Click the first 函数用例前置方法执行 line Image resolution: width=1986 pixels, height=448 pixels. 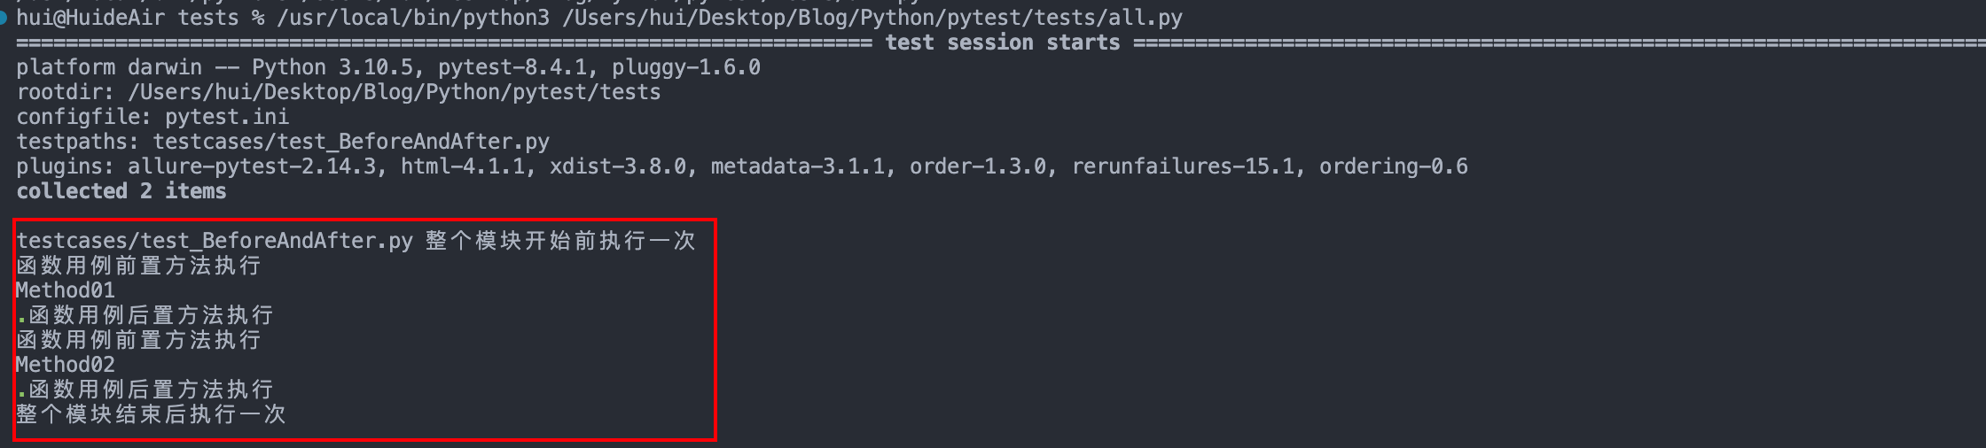138,266
